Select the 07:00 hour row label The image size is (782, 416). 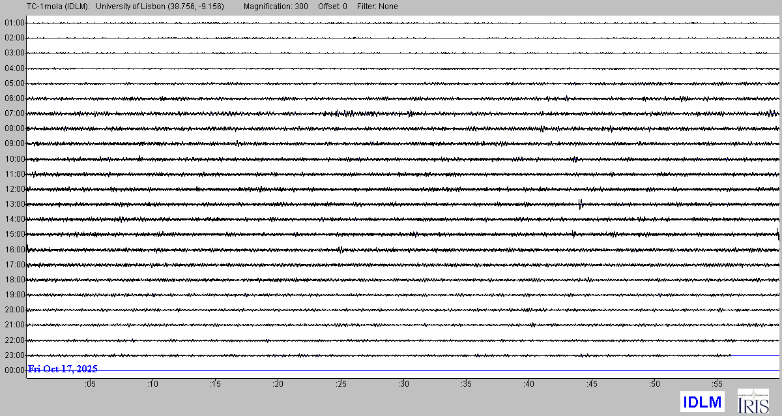click(x=14, y=113)
